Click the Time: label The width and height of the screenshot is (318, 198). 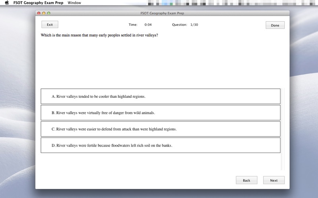coord(133,25)
